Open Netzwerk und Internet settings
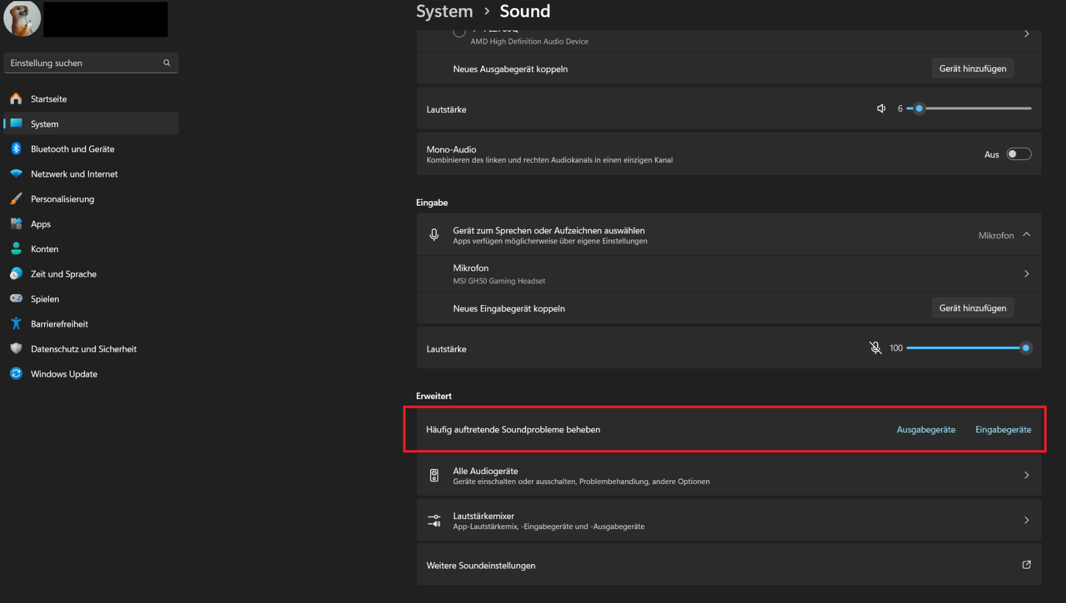1066x603 pixels. [74, 174]
